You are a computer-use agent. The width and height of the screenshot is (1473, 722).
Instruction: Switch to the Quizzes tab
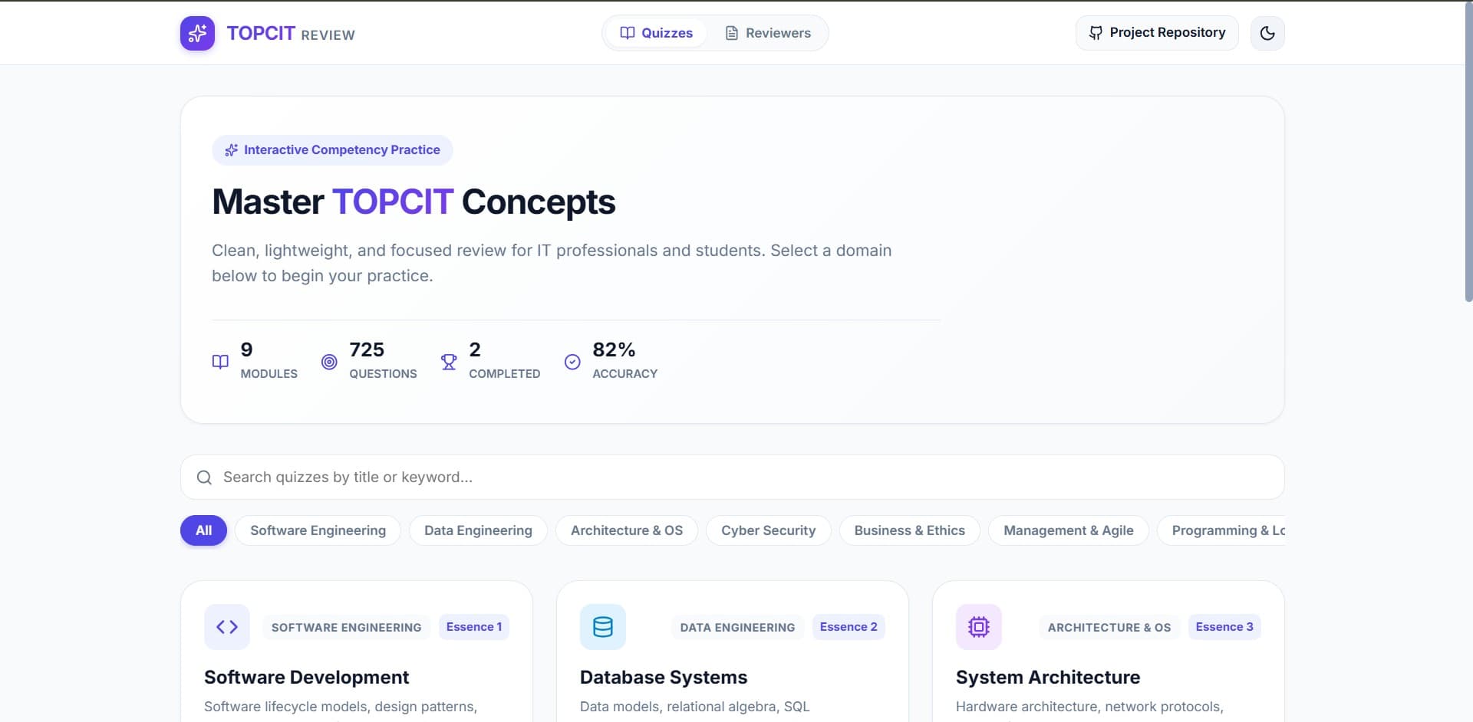click(656, 33)
